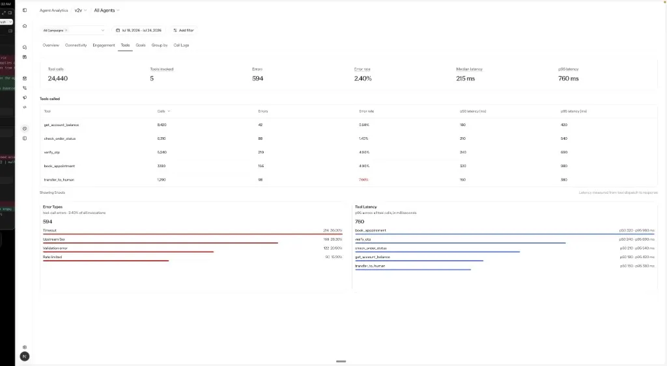Click the transfer_to_human table row
Screen dimensions: 667x366
coord(348,179)
